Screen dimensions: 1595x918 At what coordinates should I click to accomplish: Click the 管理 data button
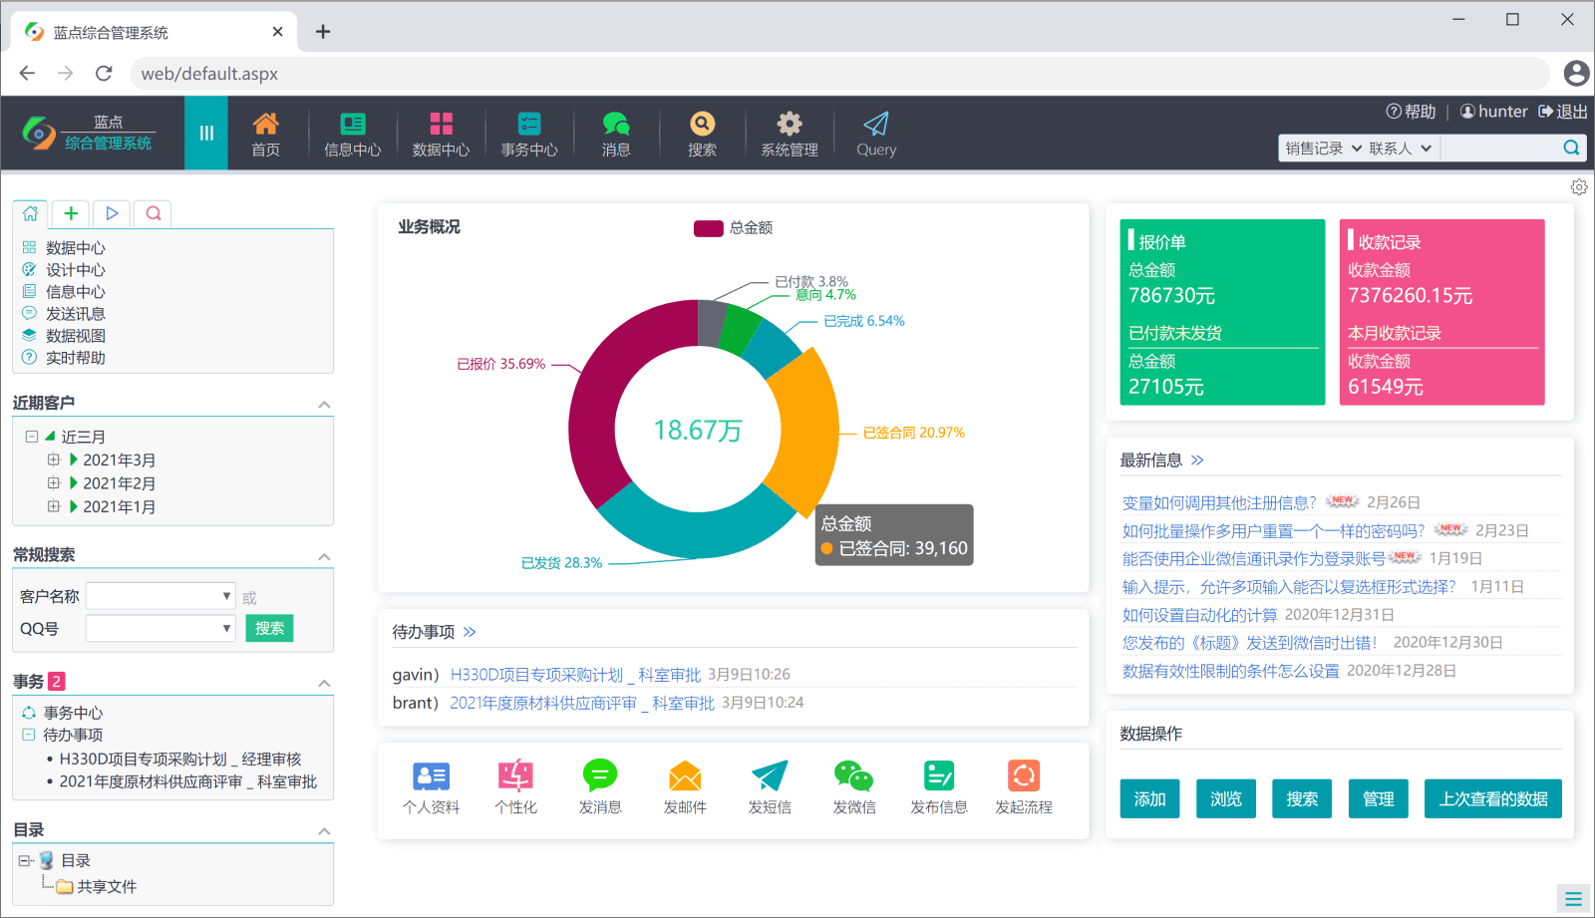click(x=1379, y=798)
